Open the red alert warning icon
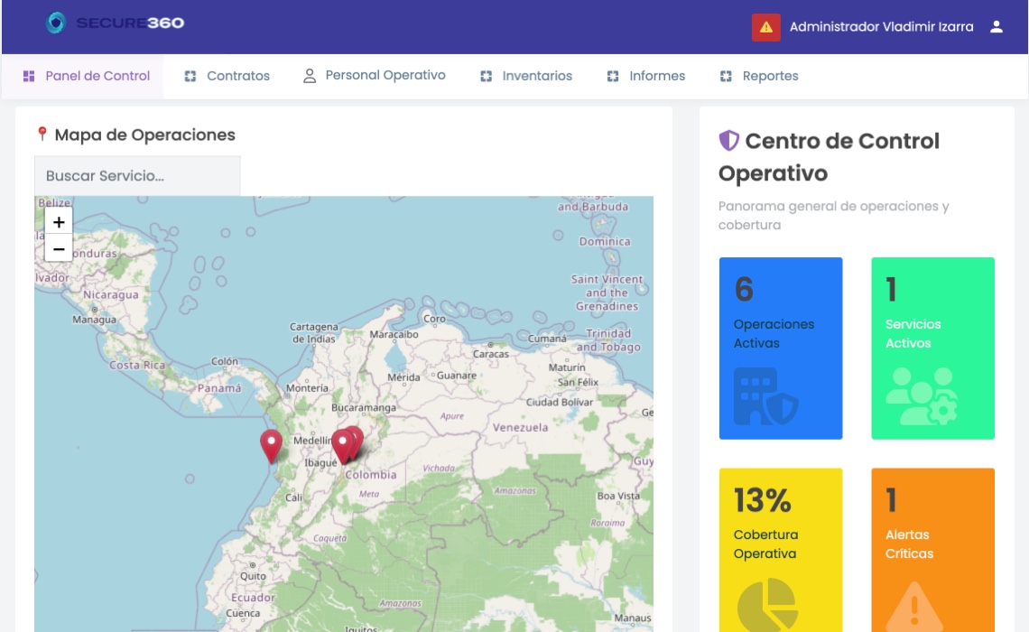The image size is (1029, 632). pos(765,27)
